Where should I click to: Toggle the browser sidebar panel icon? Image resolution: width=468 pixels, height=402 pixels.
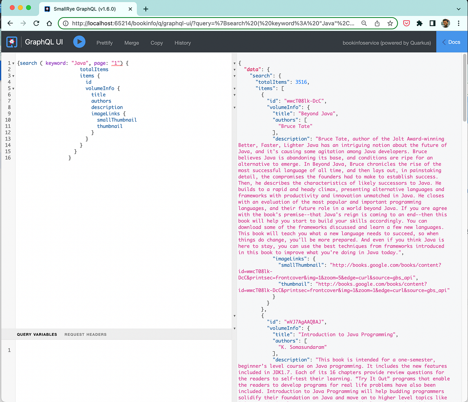pos(432,23)
